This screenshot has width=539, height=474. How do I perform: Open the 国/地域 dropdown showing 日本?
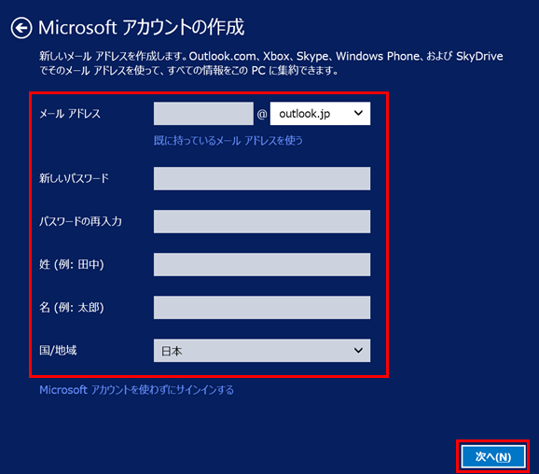pos(262,351)
